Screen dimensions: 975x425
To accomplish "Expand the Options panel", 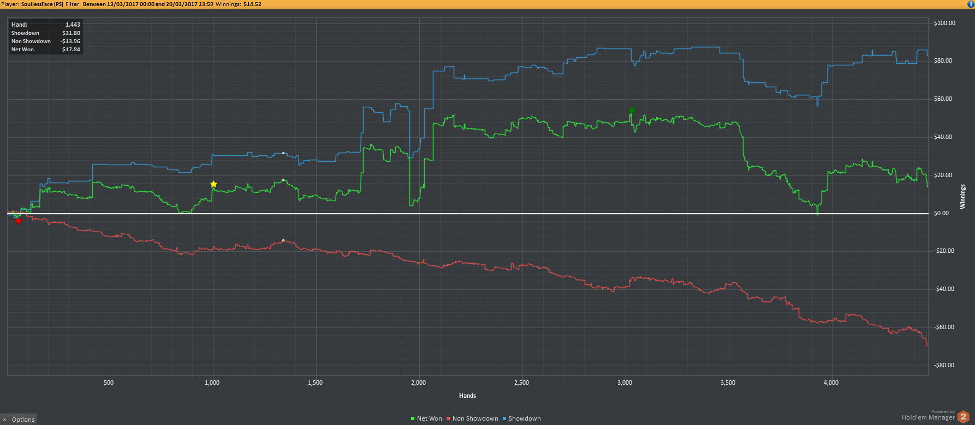I will 19,419.
